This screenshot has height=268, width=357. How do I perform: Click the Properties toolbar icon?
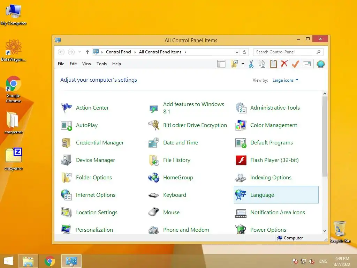coord(307,64)
